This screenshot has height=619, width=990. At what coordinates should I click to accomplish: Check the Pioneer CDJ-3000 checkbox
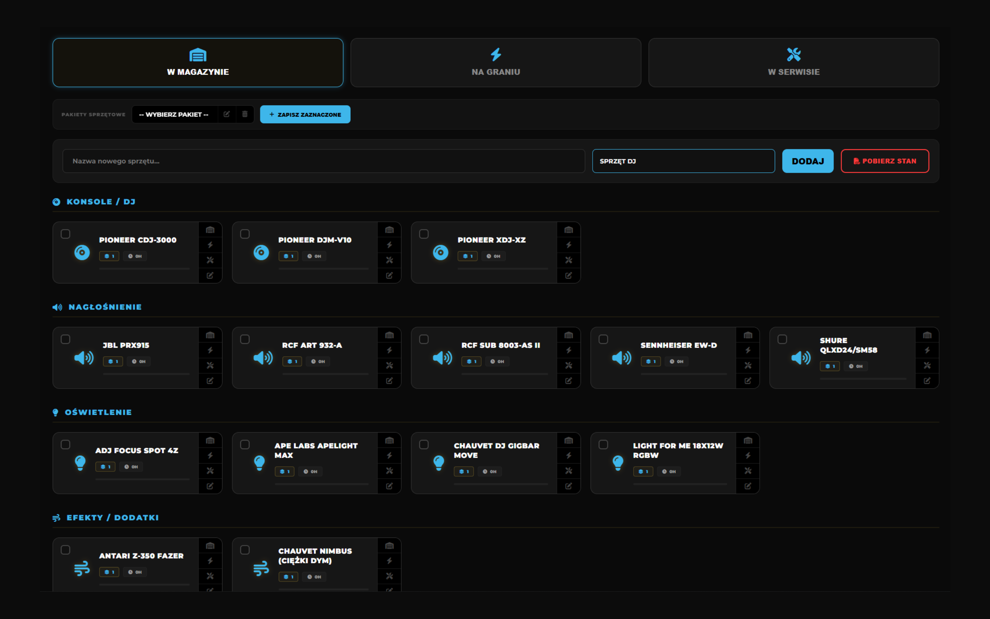(65, 234)
